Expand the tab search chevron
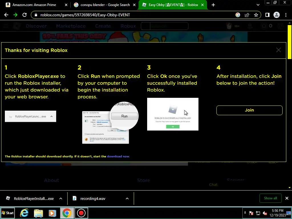 [258, 5]
